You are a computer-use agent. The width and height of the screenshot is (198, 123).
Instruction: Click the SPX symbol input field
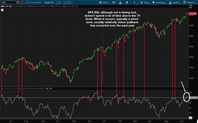point(8,2)
